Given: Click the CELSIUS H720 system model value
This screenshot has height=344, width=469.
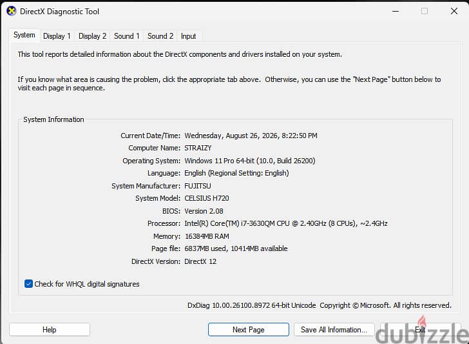Looking at the screenshot, I should tap(207, 198).
